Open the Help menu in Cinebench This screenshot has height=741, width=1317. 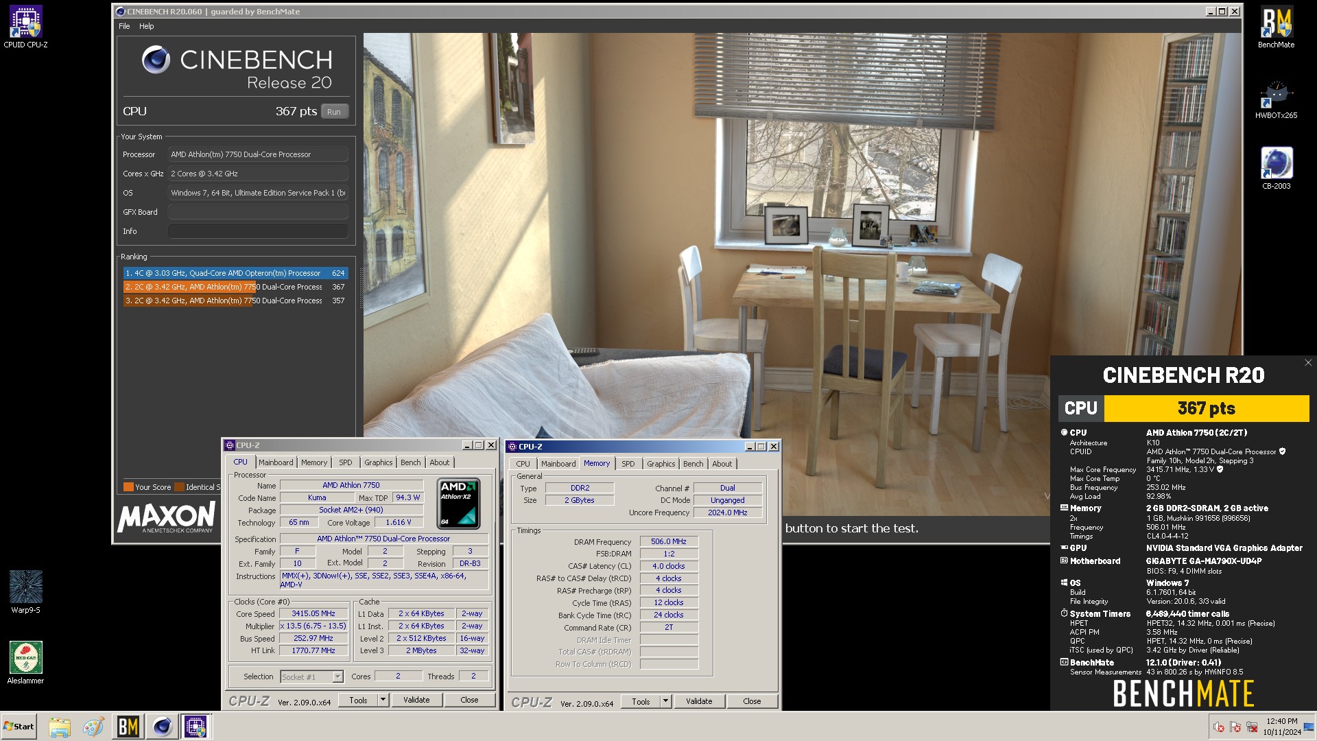pyautogui.click(x=146, y=26)
